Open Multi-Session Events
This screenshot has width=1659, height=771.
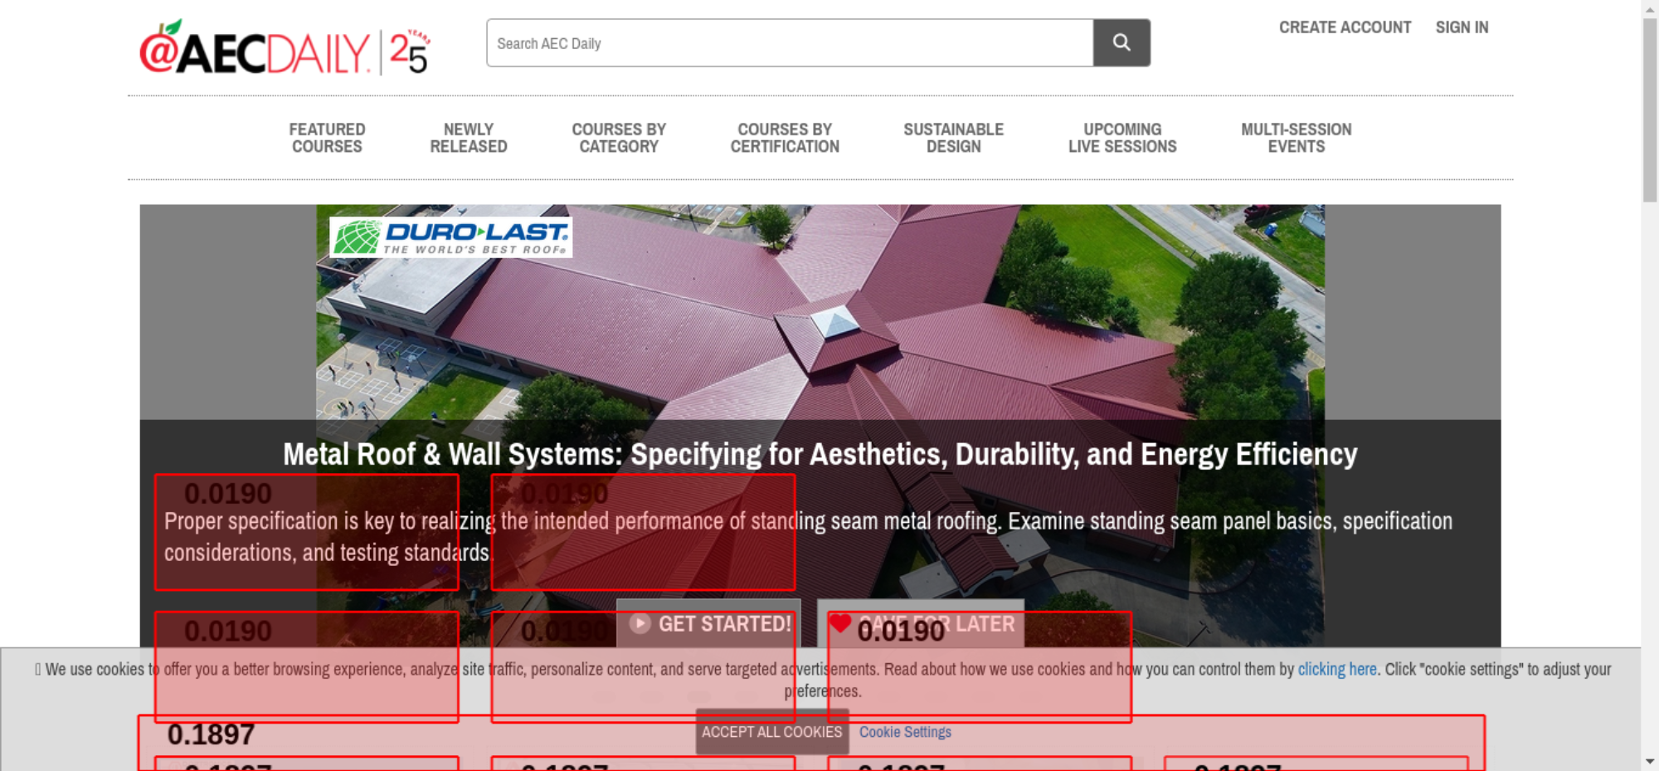click(x=1296, y=138)
